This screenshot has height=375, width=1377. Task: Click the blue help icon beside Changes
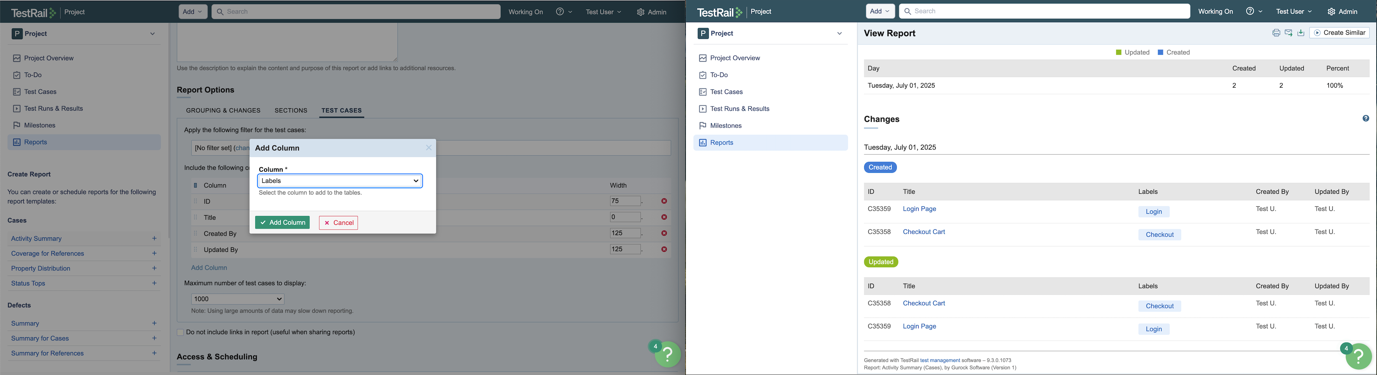(x=1366, y=119)
